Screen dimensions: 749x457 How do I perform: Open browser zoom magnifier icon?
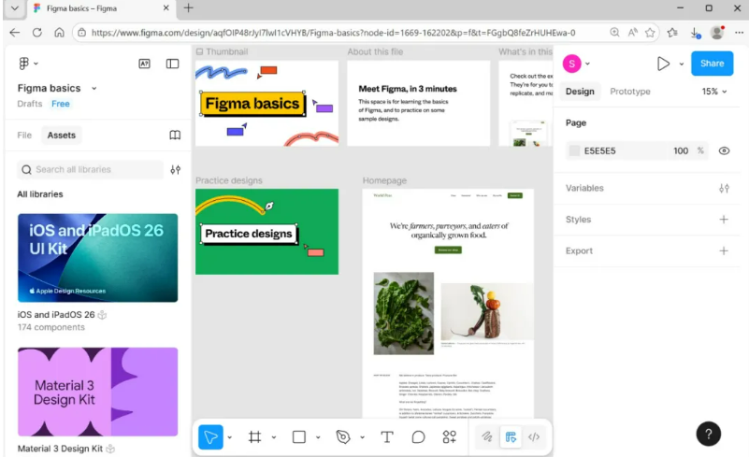(614, 33)
